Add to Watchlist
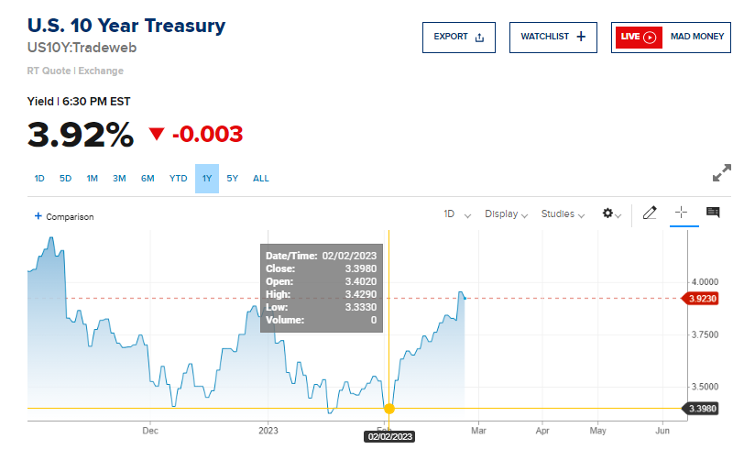Image resolution: width=744 pixels, height=449 pixels. tap(553, 37)
